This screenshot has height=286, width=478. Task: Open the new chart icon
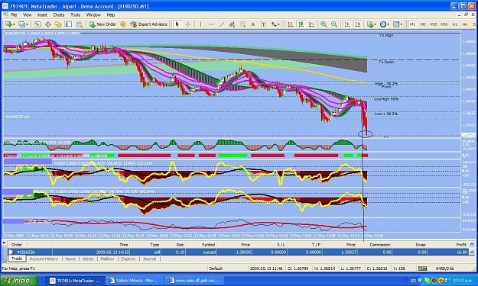[x=8, y=24]
